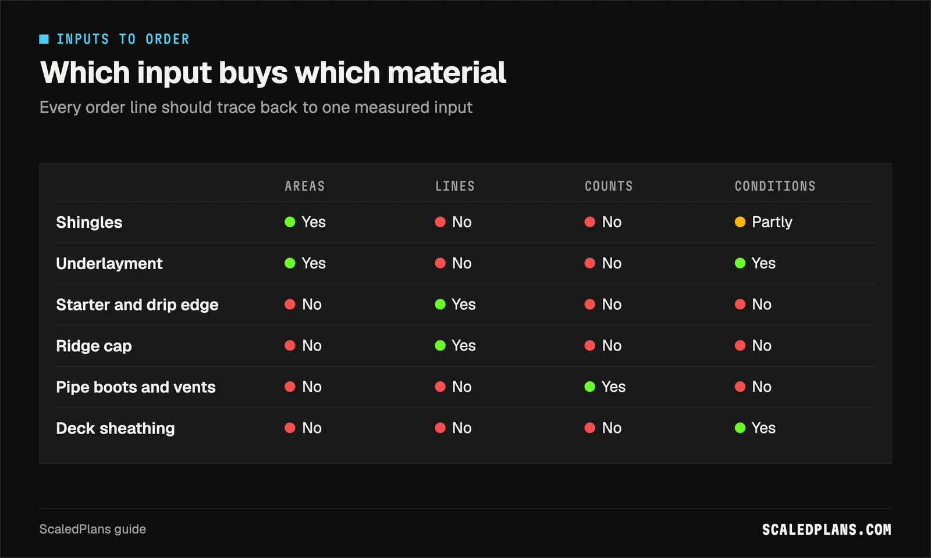Click the LINES column header
The image size is (931, 558).
[x=455, y=186]
